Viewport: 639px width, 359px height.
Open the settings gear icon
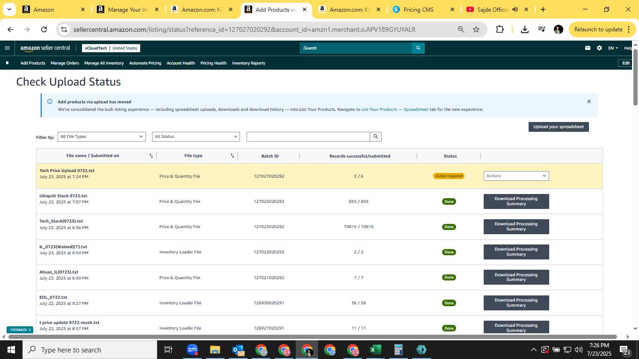tap(599, 48)
